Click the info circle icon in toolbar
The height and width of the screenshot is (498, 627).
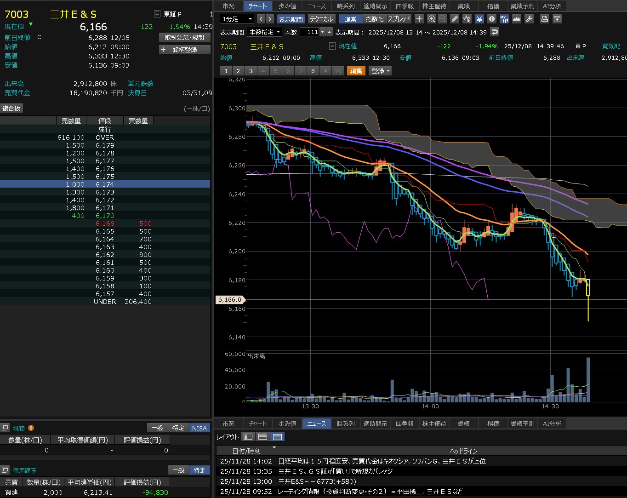(492, 19)
